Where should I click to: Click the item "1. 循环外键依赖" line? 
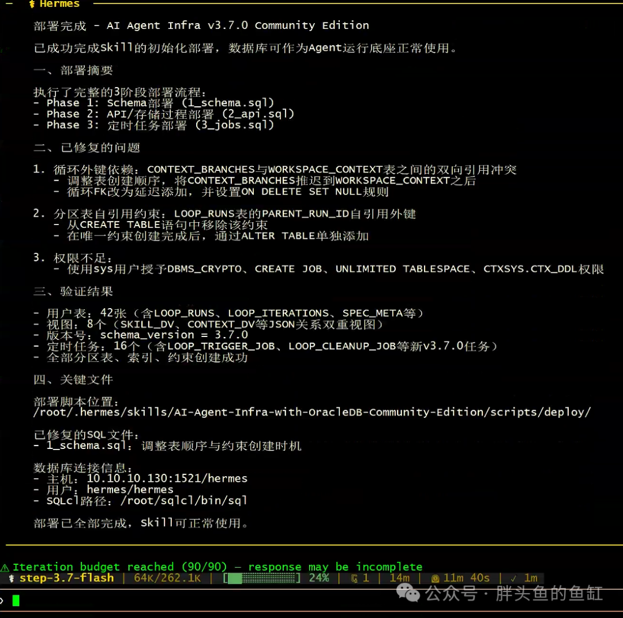pos(275,170)
